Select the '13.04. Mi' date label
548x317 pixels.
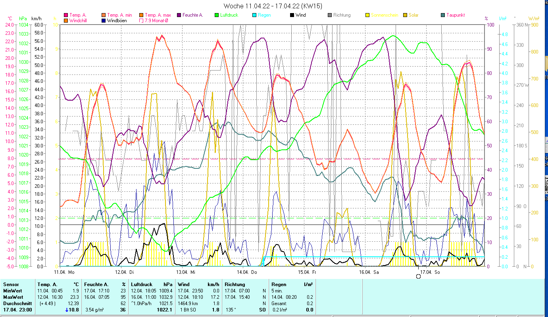185,272
